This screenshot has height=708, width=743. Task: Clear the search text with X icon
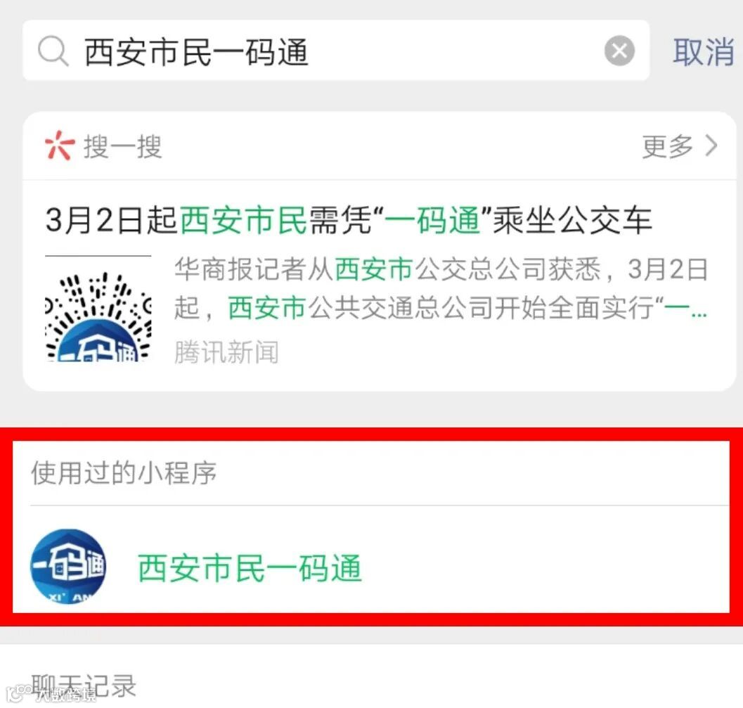tap(619, 50)
